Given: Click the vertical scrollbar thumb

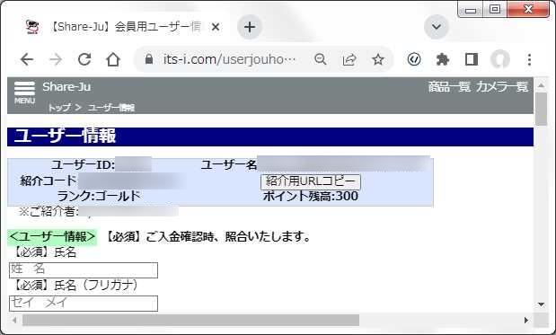Looking at the screenshot, I should 541,109.
